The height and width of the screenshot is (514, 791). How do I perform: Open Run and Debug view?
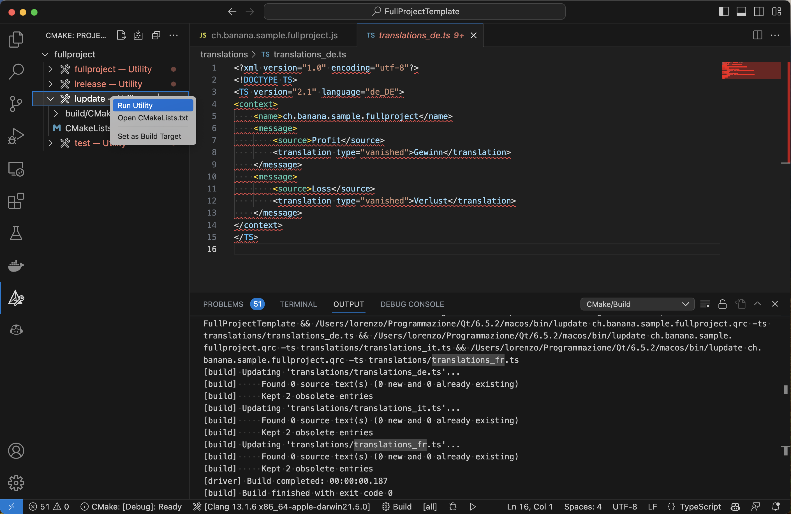tap(16, 136)
